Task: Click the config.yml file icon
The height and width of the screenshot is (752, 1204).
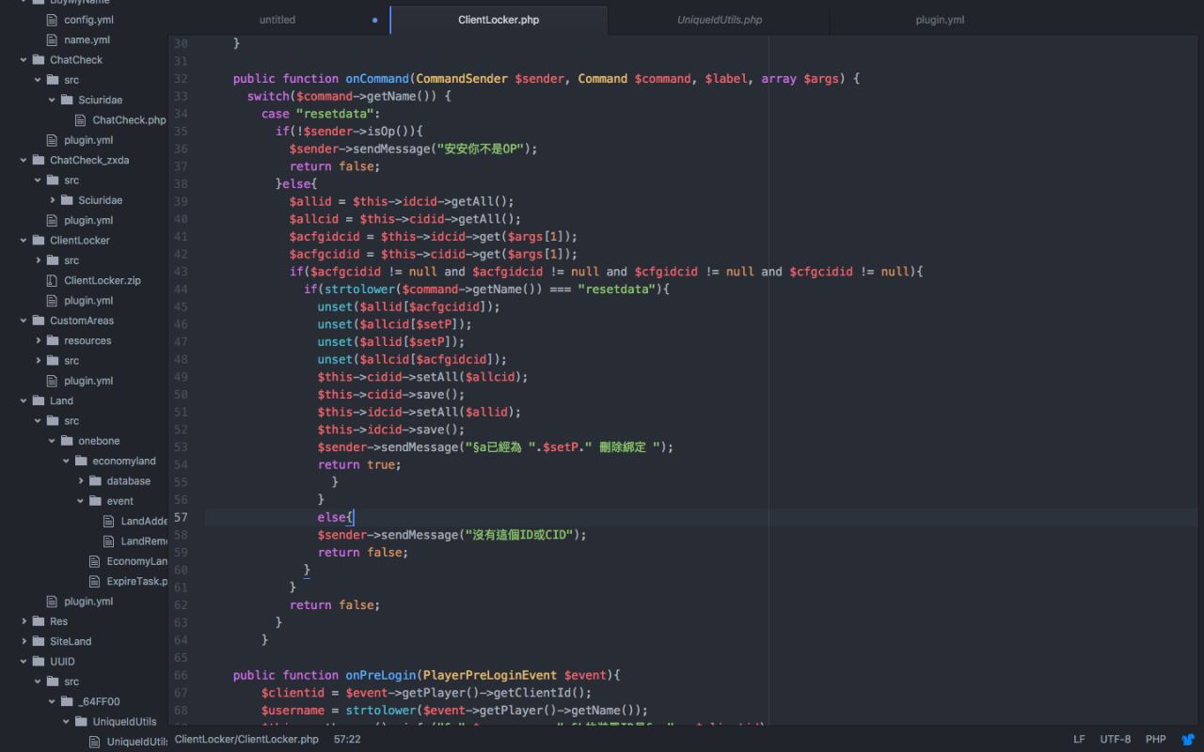Action: [53, 20]
